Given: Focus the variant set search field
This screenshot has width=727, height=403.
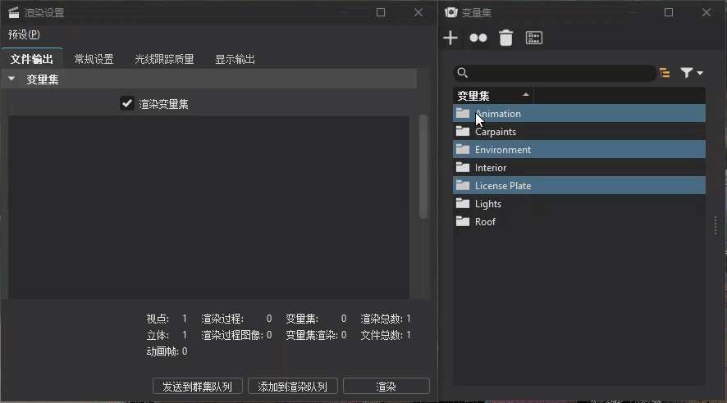Looking at the screenshot, I should pyautogui.click(x=555, y=73).
